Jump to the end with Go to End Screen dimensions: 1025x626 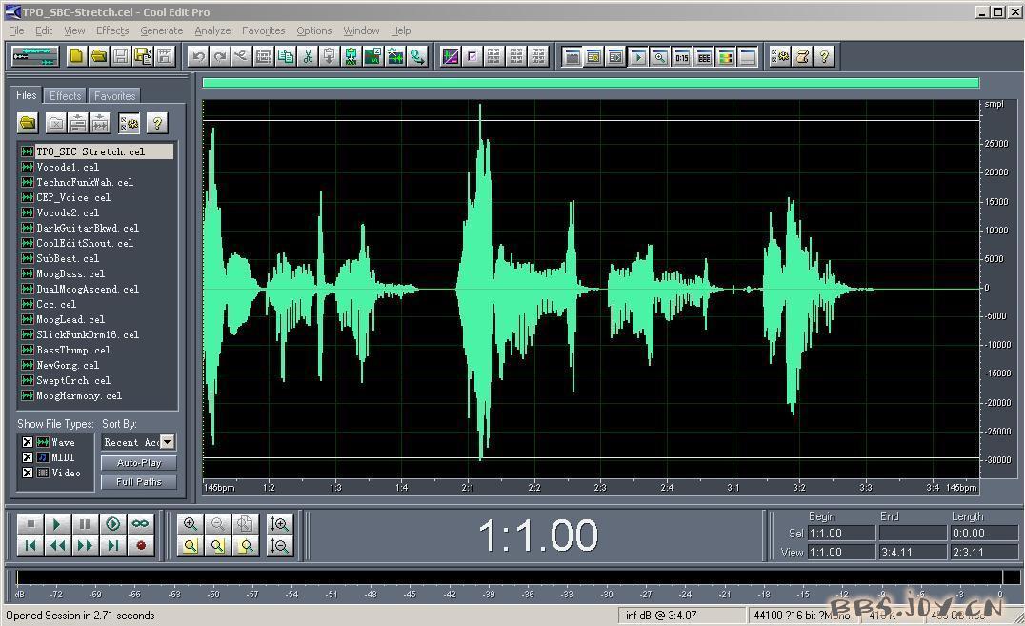click(x=112, y=546)
